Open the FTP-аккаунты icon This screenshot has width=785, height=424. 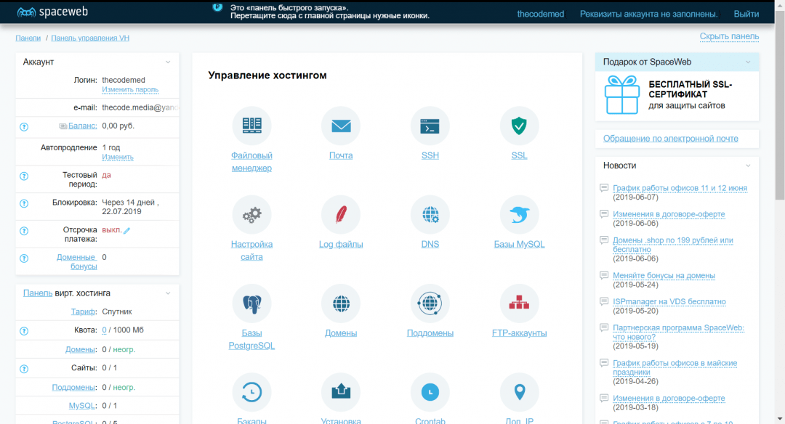pyautogui.click(x=519, y=303)
